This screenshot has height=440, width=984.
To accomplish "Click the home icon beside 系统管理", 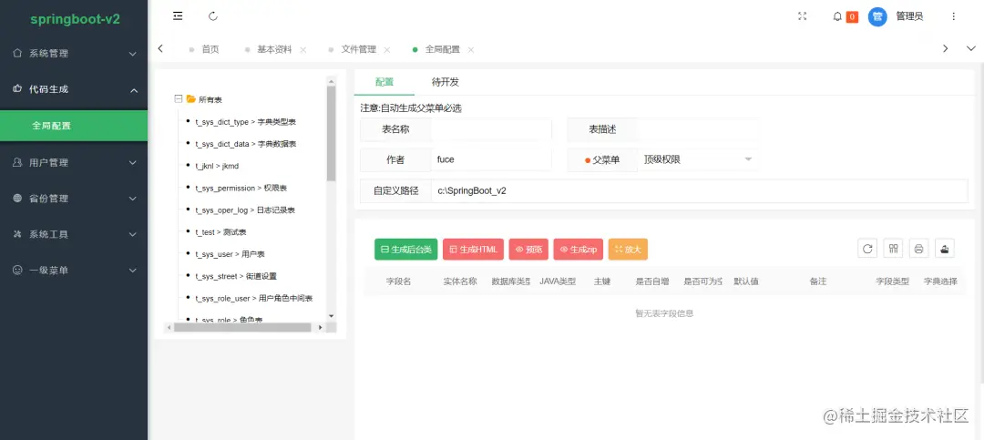I will pyautogui.click(x=17, y=54).
